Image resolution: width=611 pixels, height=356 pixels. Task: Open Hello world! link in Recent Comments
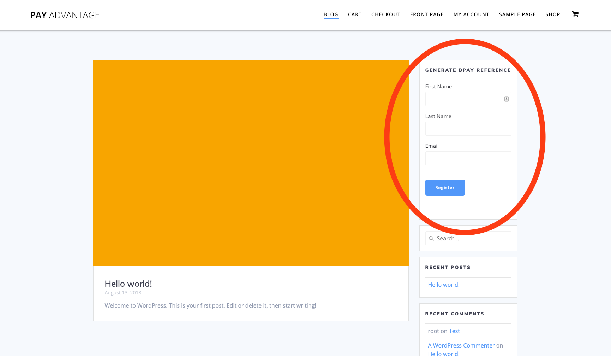[444, 353]
